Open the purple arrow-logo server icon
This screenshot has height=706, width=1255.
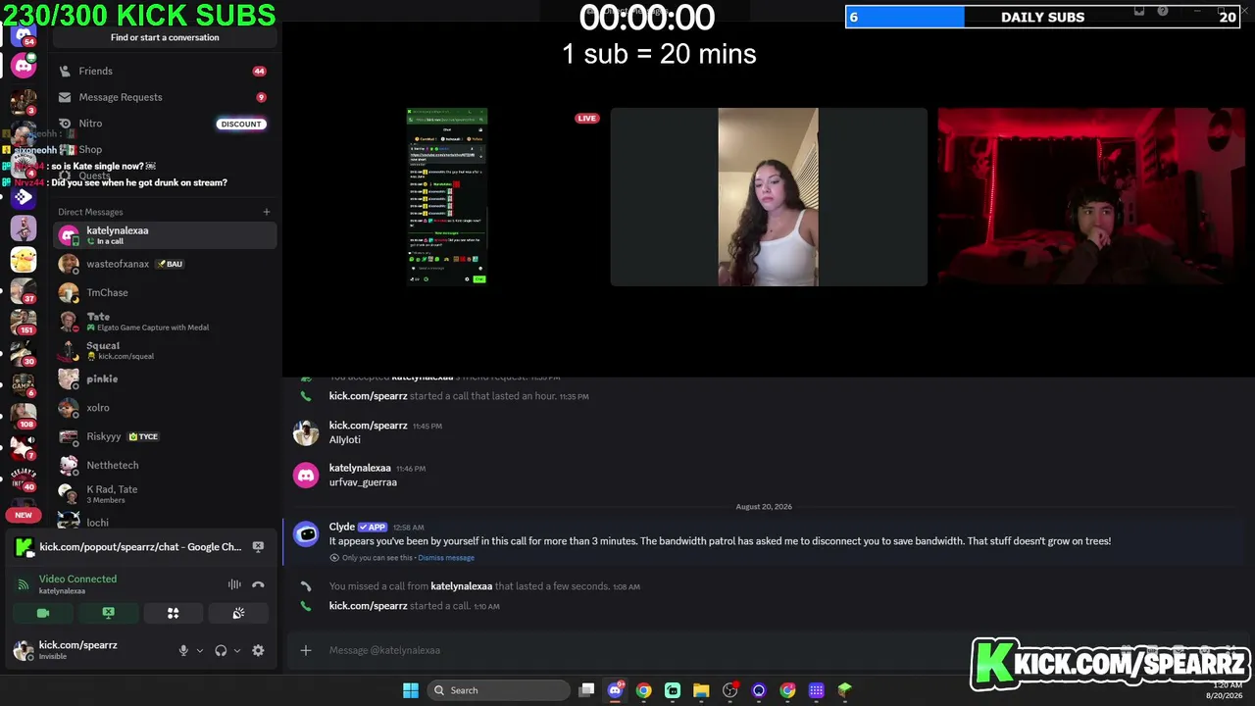click(24, 196)
